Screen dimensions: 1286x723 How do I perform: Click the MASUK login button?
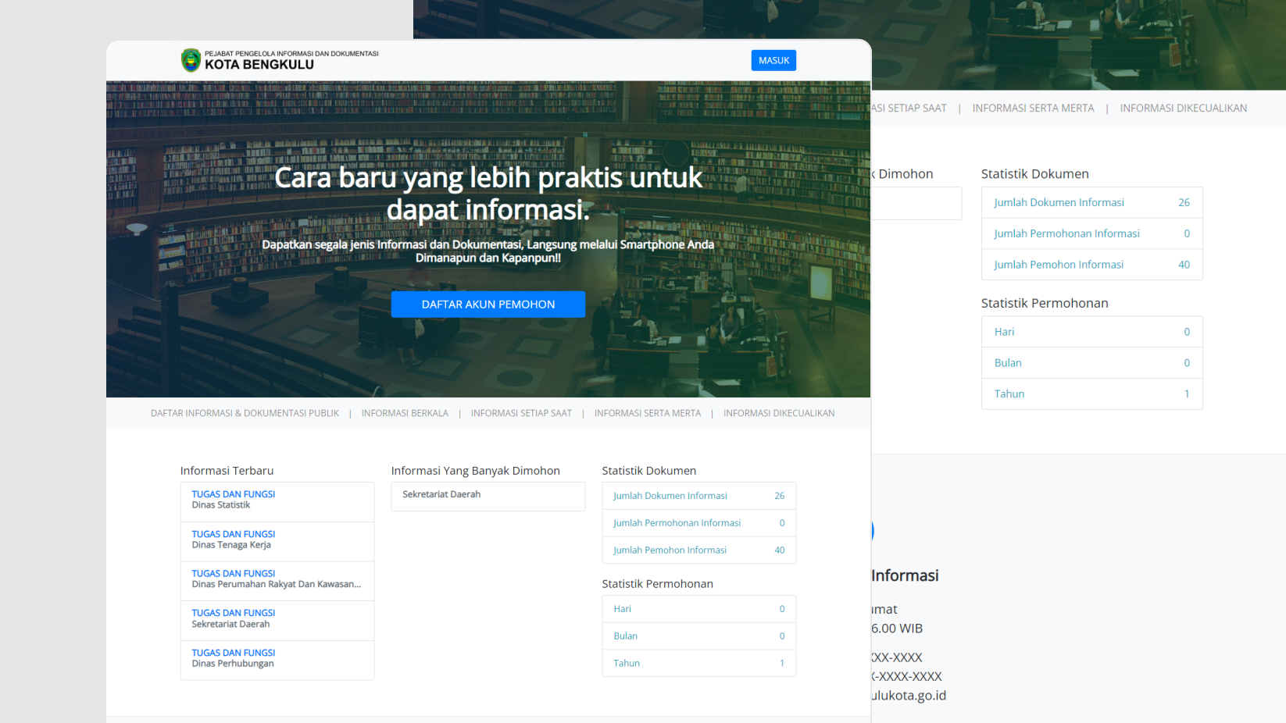(x=773, y=60)
